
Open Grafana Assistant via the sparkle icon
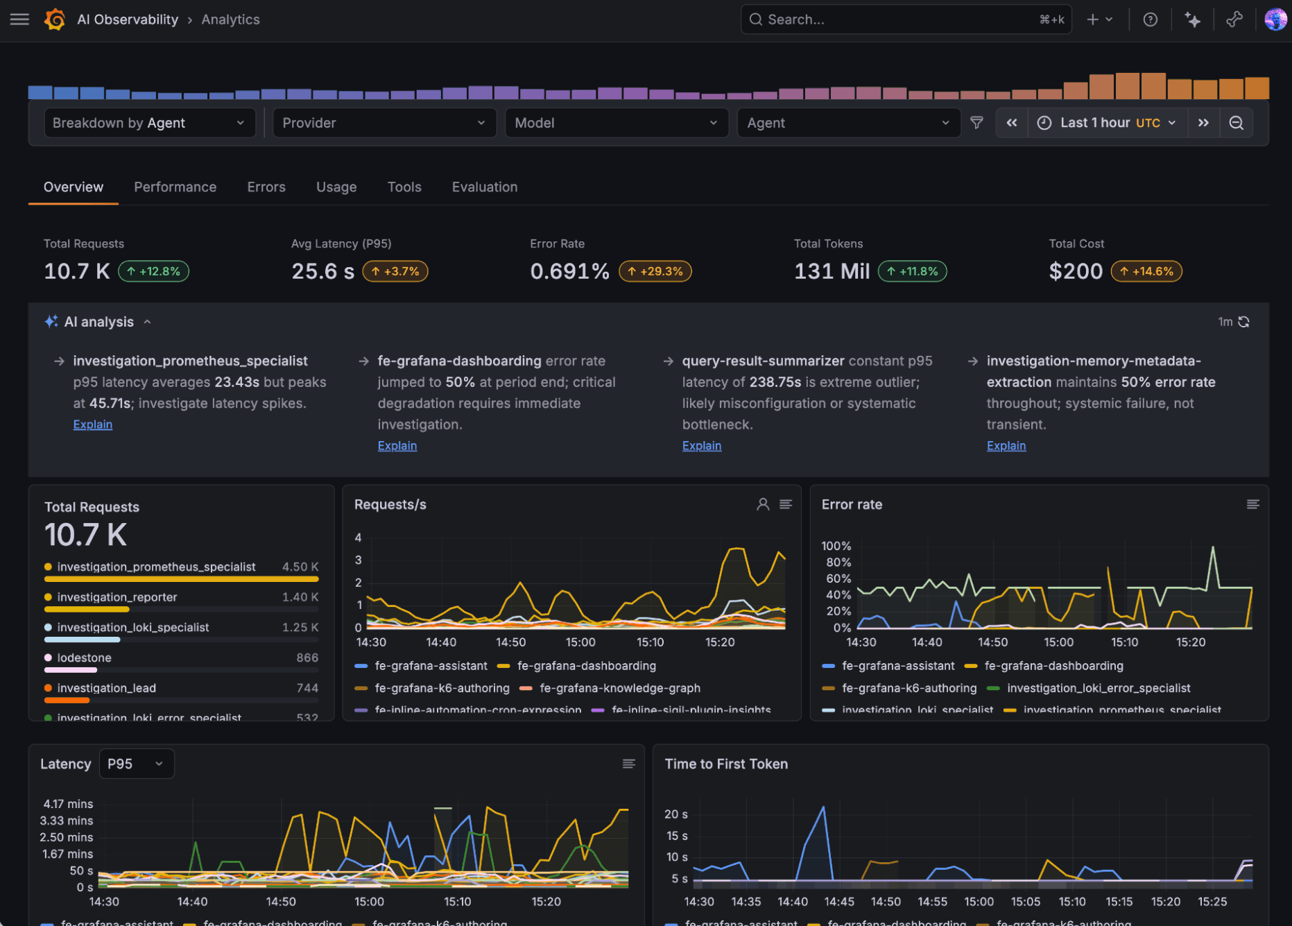[1193, 19]
